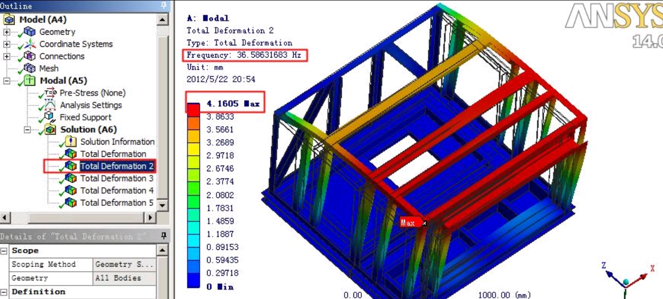Click the Details panel scrollbar up arrow
The image size is (663, 299).
[x=163, y=251]
